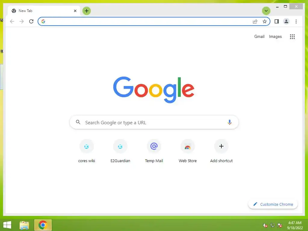The width and height of the screenshot is (308, 231).
Task: Select the New Tab tab
Action: point(44,11)
